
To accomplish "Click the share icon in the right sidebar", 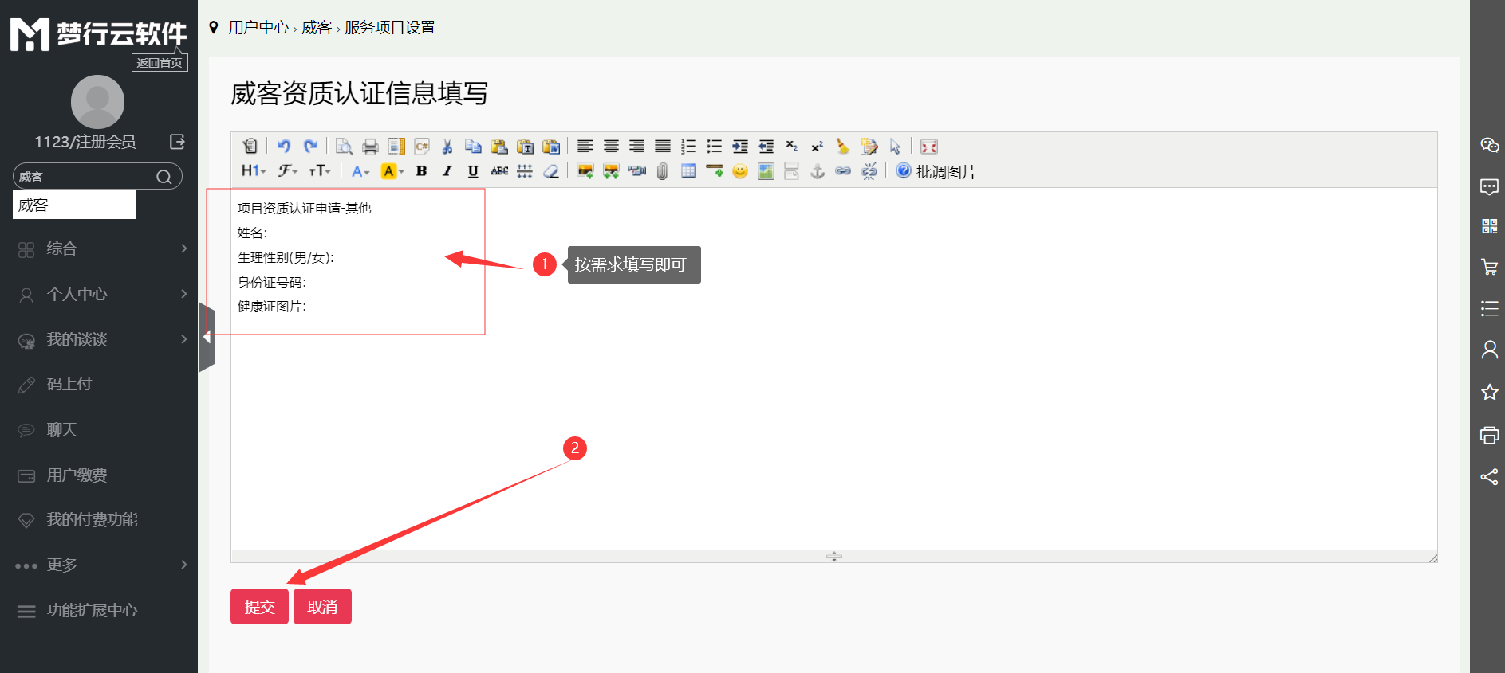I will (x=1489, y=477).
